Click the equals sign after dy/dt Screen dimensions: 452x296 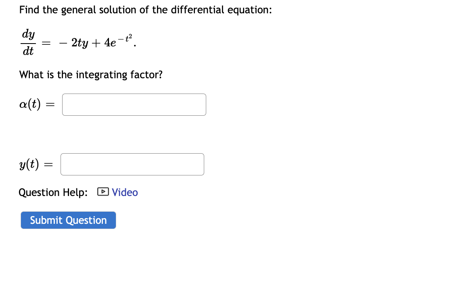click(x=46, y=44)
